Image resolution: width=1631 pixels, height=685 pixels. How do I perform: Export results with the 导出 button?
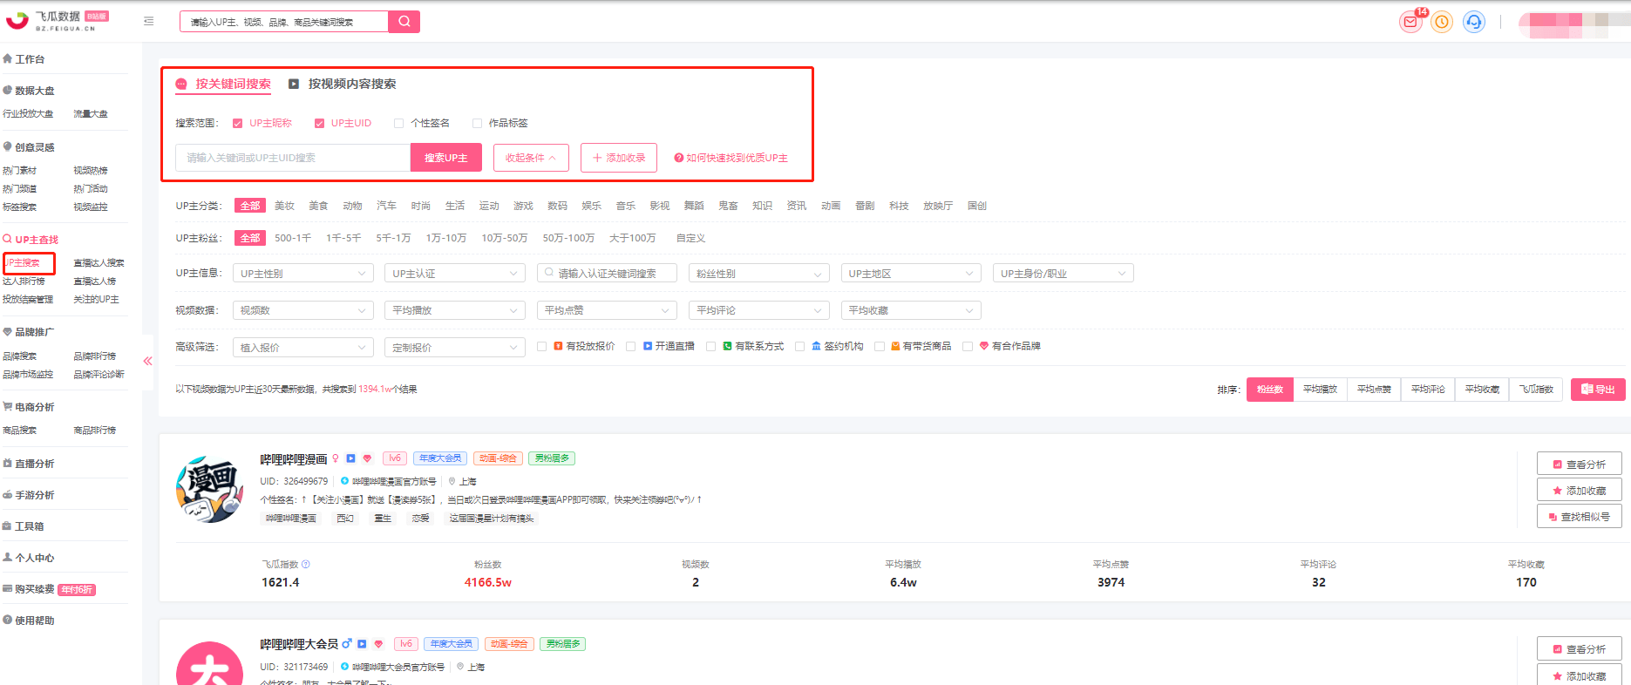pos(1598,390)
